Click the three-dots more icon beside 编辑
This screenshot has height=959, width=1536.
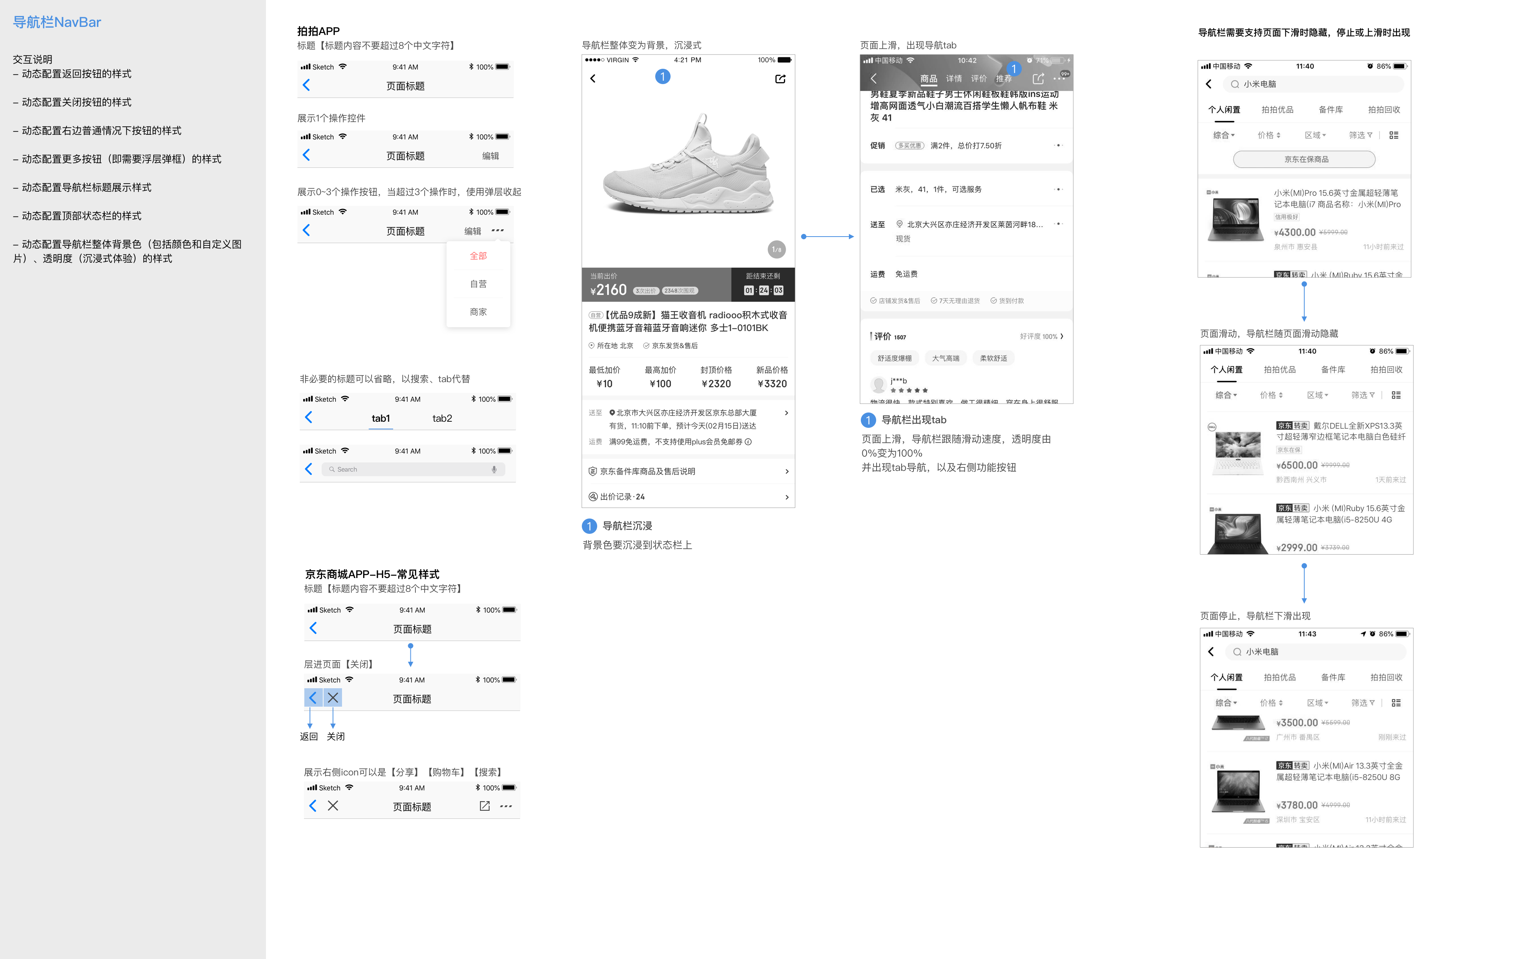pos(498,230)
